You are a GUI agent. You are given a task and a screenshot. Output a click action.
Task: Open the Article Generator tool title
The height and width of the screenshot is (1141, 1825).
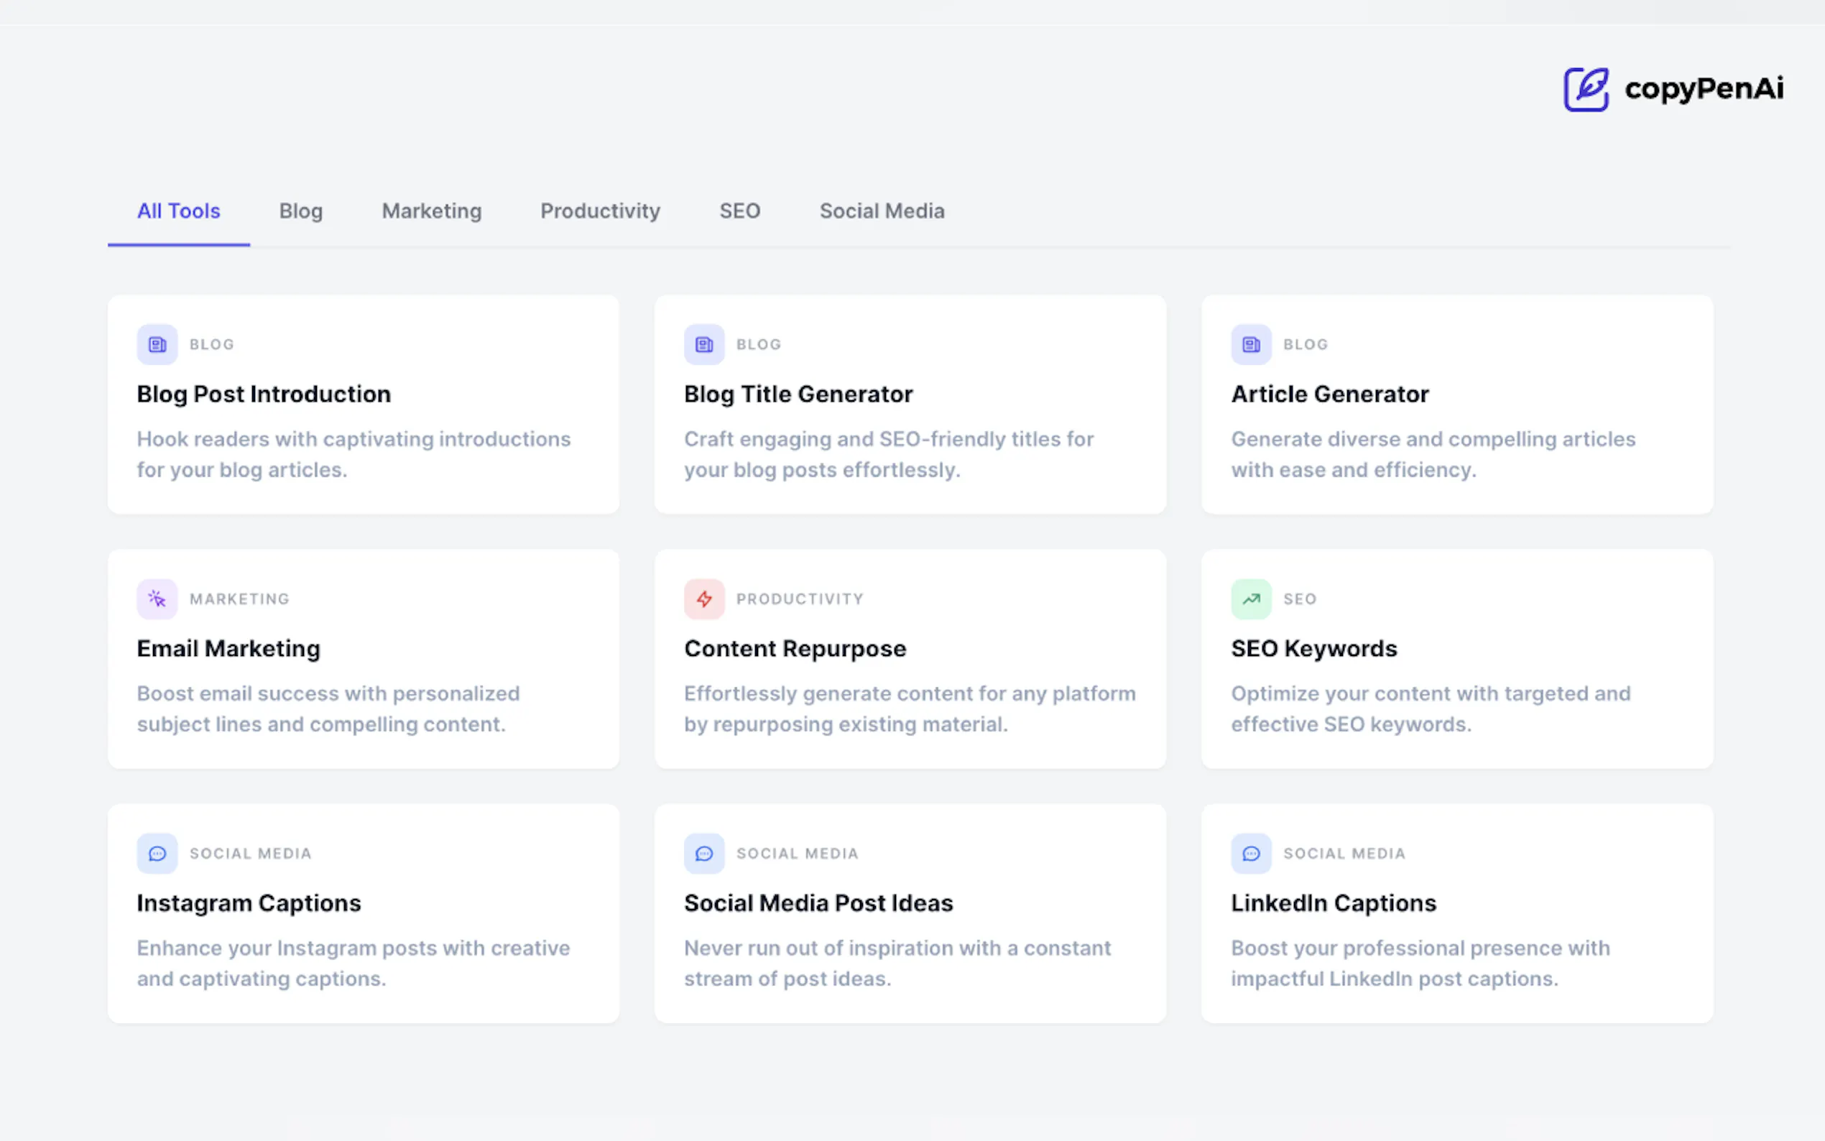click(1329, 394)
